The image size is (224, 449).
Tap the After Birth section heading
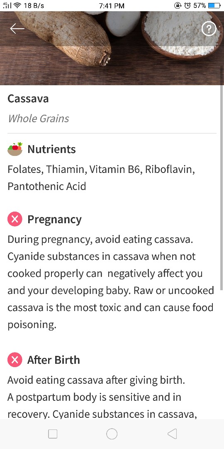(x=54, y=360)
